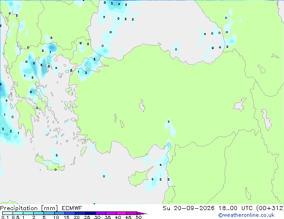Screen dimensions: 284x219
Task: Click the weatheronline.co.uk copyright link
Action: pos(246,215)
